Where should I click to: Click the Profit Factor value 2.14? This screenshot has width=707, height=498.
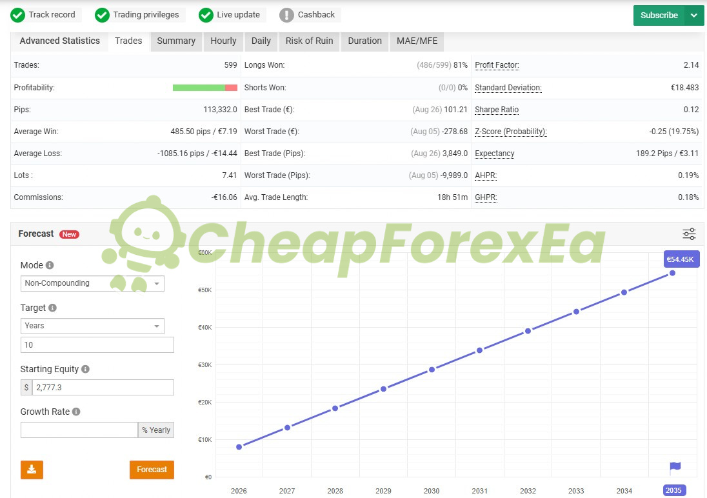tap(691, 65)
